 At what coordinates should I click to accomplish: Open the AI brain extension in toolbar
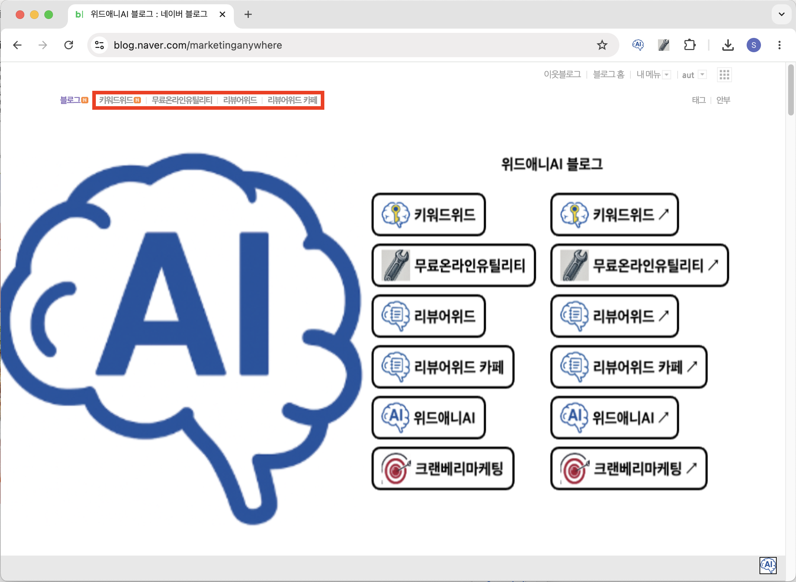coord(638,45)
